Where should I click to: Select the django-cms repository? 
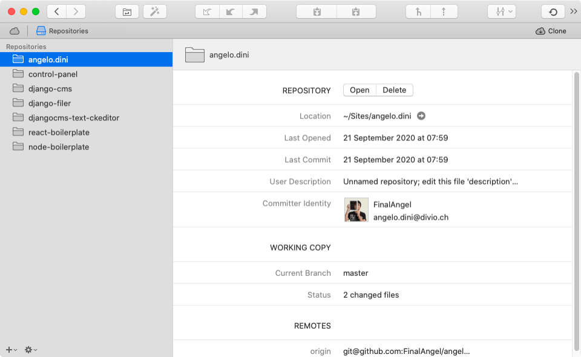(50, 89)
